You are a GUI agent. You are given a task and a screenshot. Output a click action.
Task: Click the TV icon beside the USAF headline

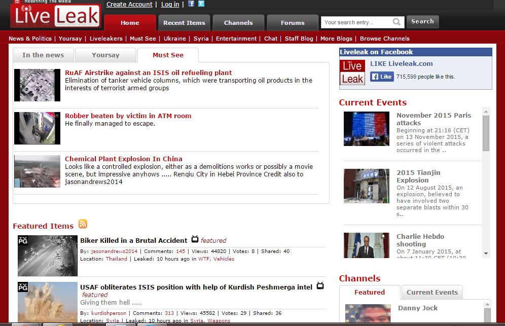point(320,285)
